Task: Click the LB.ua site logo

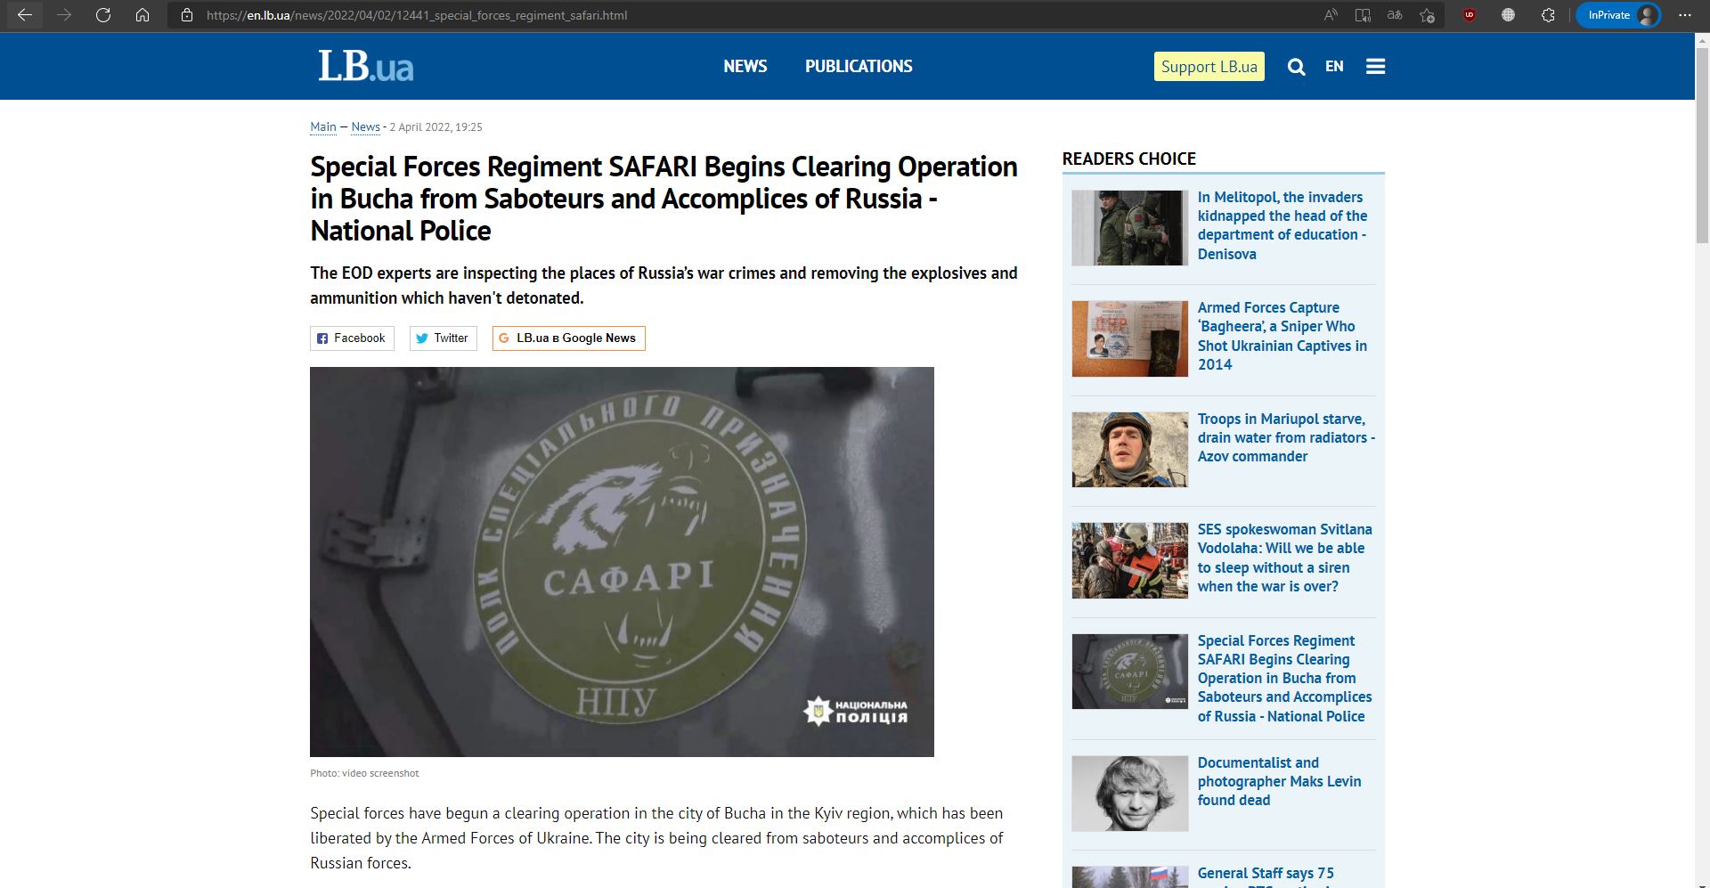Action: [366, 66]
